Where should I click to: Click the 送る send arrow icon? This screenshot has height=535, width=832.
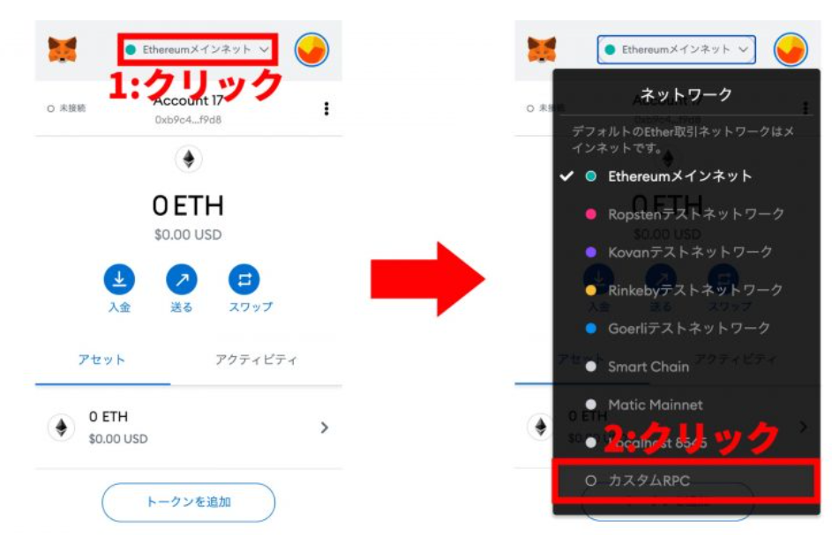point(182,279)
